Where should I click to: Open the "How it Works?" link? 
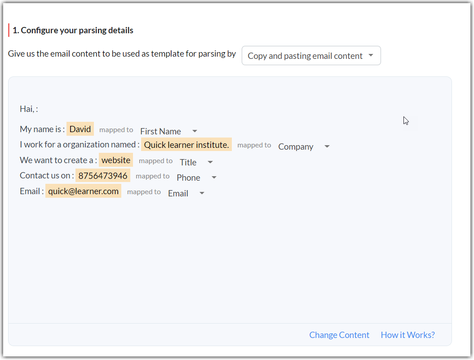pyautogui.click(x=408, y=335)
